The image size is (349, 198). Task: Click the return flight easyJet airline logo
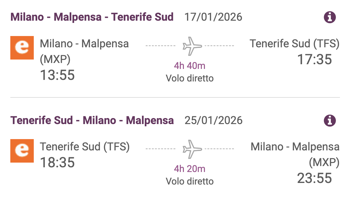22,151
